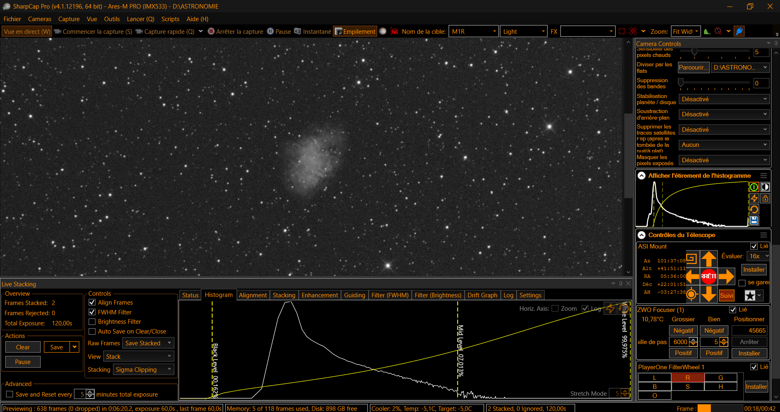Adjust the Suppression des bandes slider
The width and height of the screenshot is (780, 412).
point(681,83)
